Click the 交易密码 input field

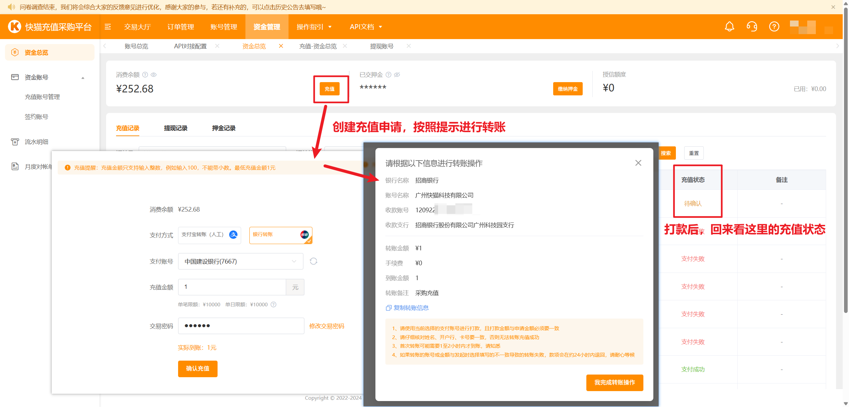point(241,326)
